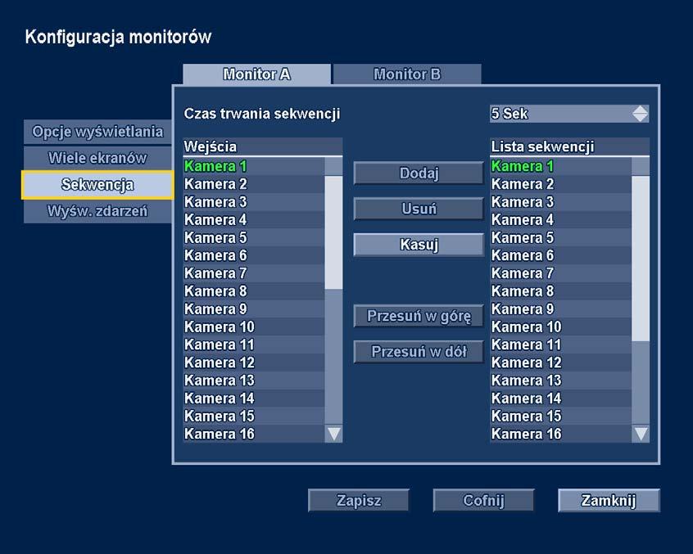
Task: Select Kamera 1 in Wejścia list
Action: pos(254,166)
